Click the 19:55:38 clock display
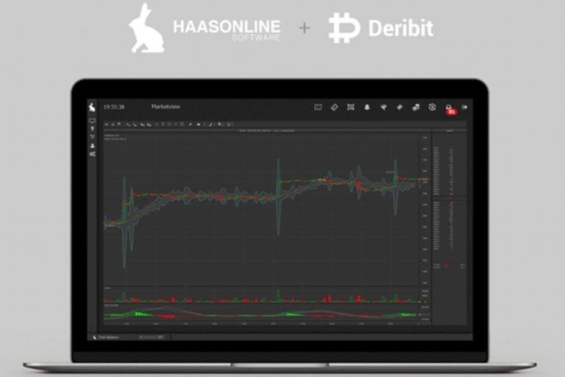The height and width of the screenshot is (377, 565). coord(114,108)
